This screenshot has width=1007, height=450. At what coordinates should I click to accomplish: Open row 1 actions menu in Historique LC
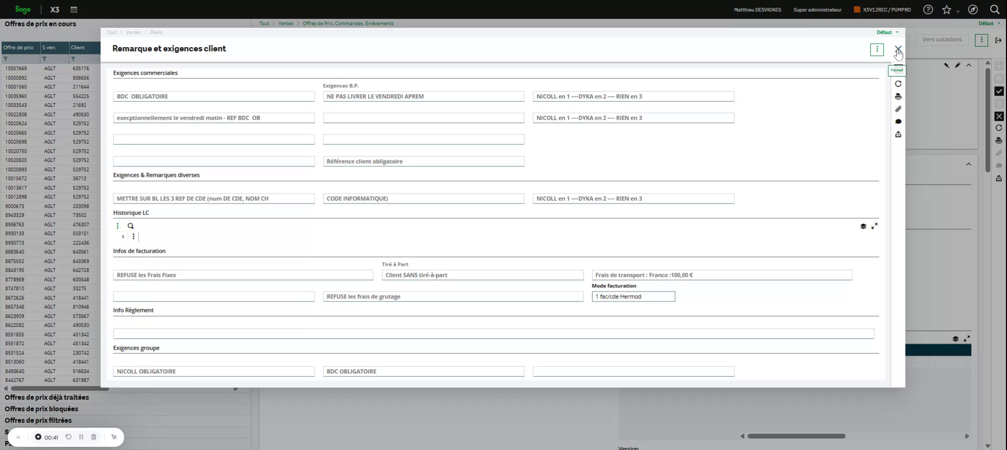(133, 237)
